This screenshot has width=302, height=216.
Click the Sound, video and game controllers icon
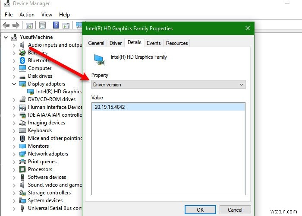coord(22,185)
